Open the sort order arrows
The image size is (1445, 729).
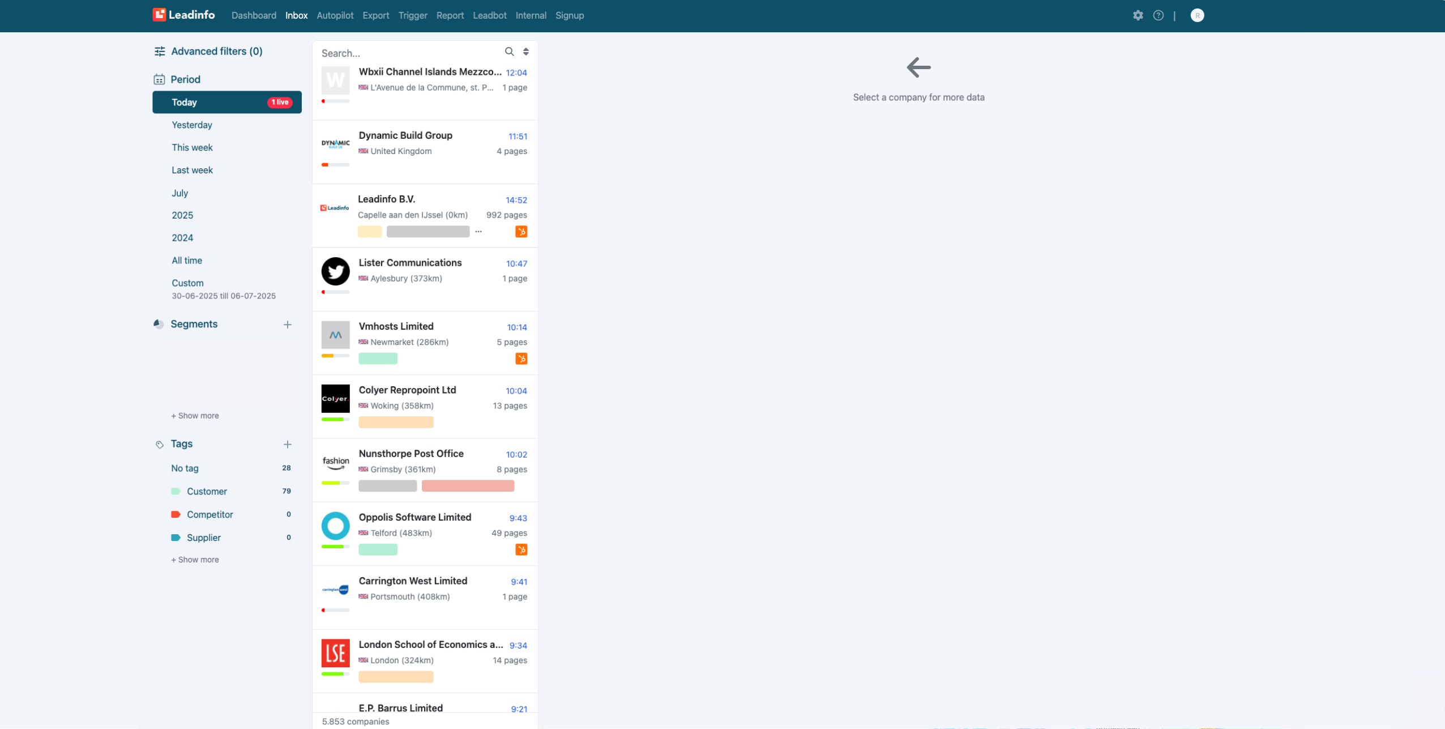click(x=526, y=52)
